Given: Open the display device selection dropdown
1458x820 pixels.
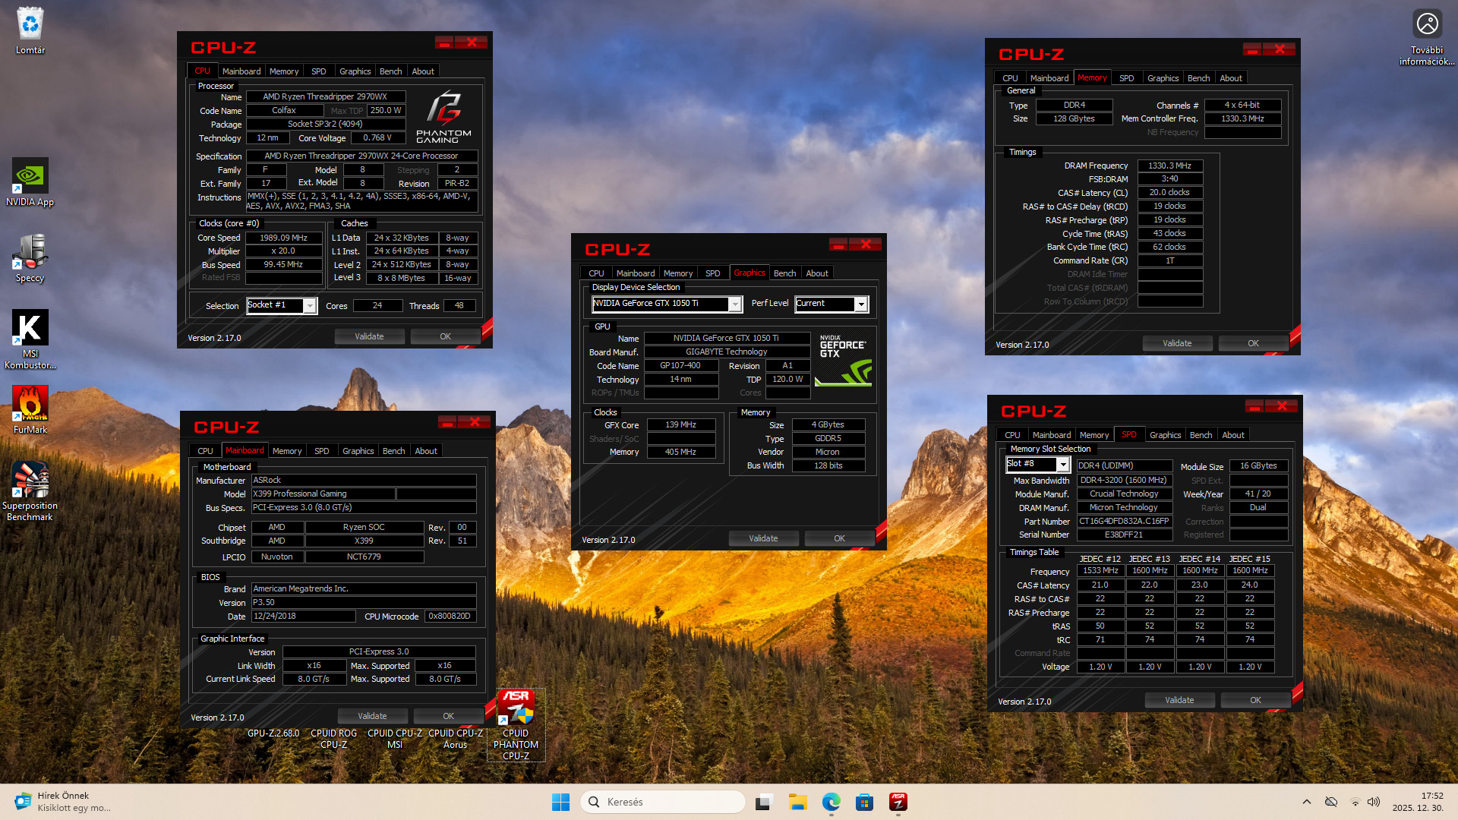Looking at the screenshot, I should (x=735, y=304).
